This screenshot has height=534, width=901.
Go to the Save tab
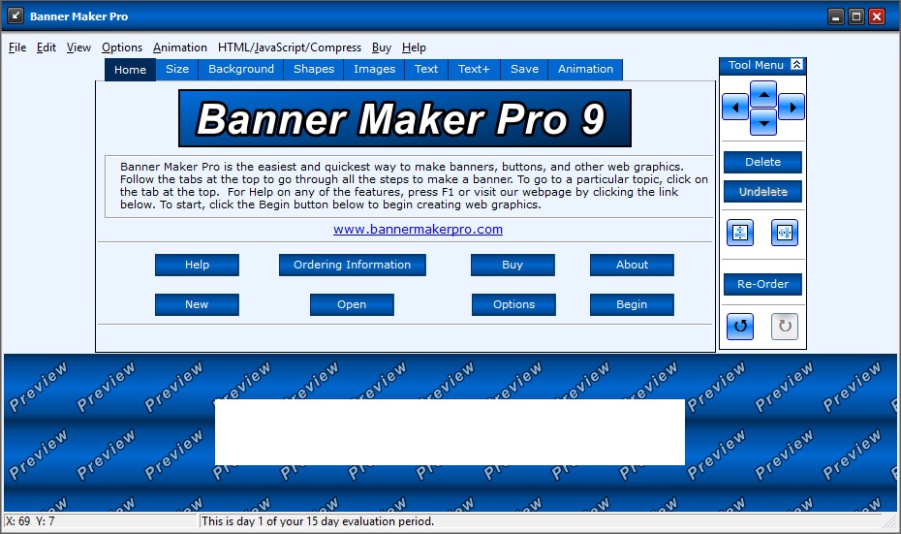[x=525, y=69]
